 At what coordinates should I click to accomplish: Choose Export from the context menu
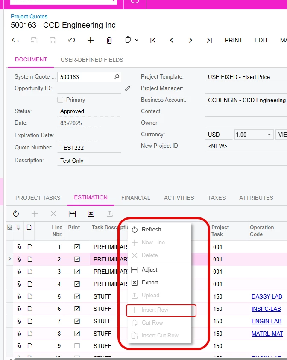(x=159, y=283)
